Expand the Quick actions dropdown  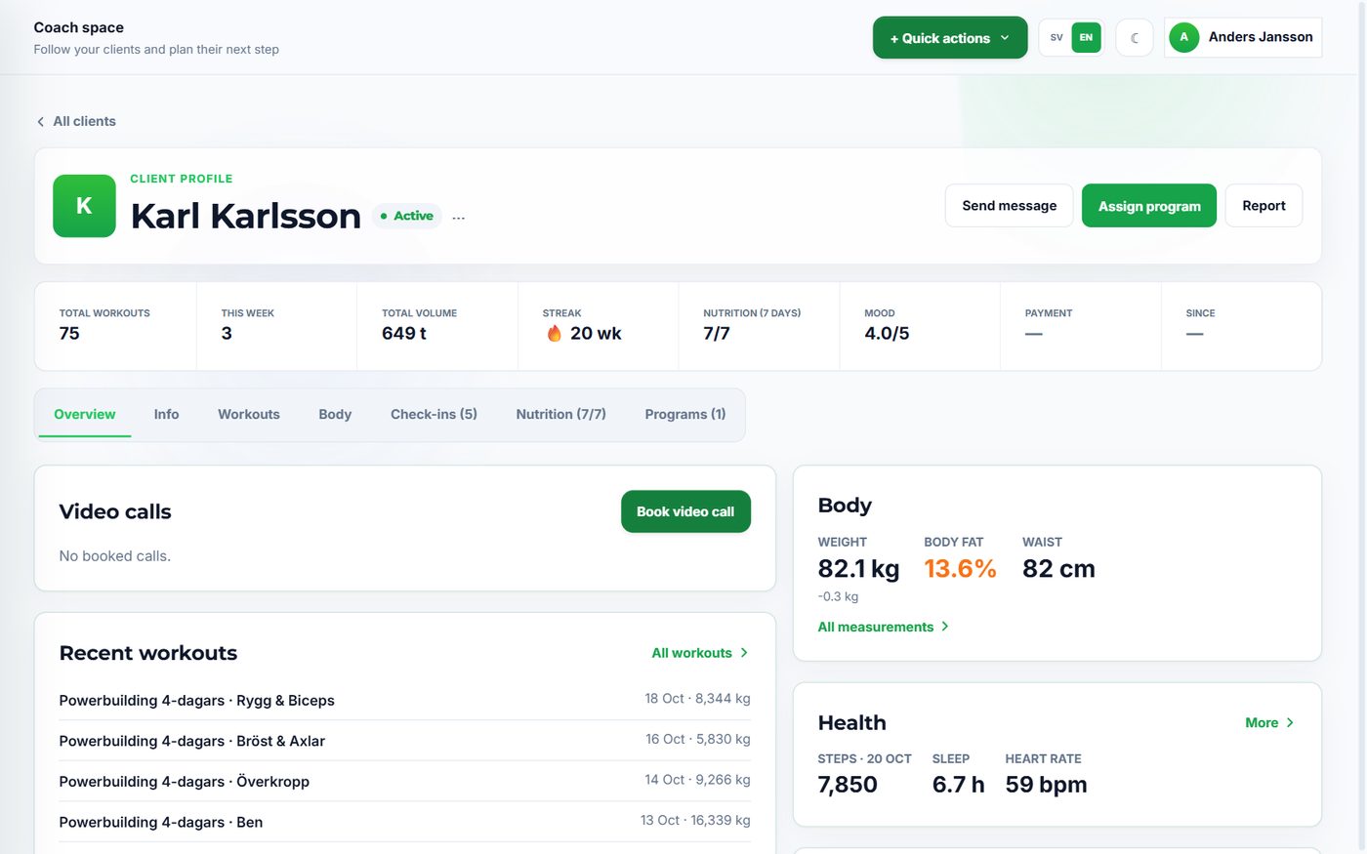click(950, 38)
